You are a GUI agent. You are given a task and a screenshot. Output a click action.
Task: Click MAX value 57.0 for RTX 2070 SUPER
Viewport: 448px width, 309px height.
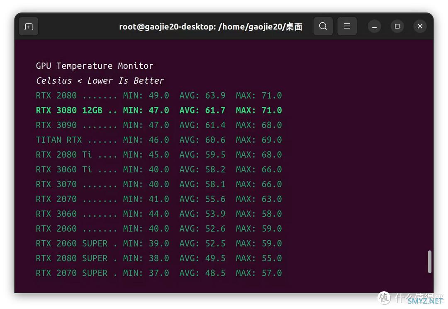pos(272,273)
